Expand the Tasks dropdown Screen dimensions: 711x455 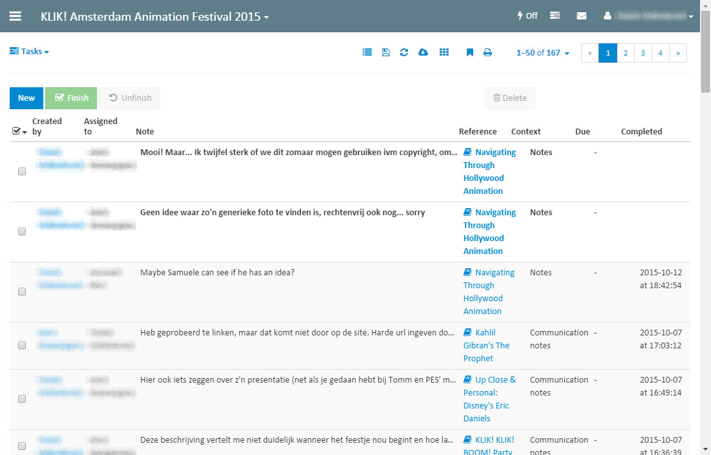[x=30, y=52]
